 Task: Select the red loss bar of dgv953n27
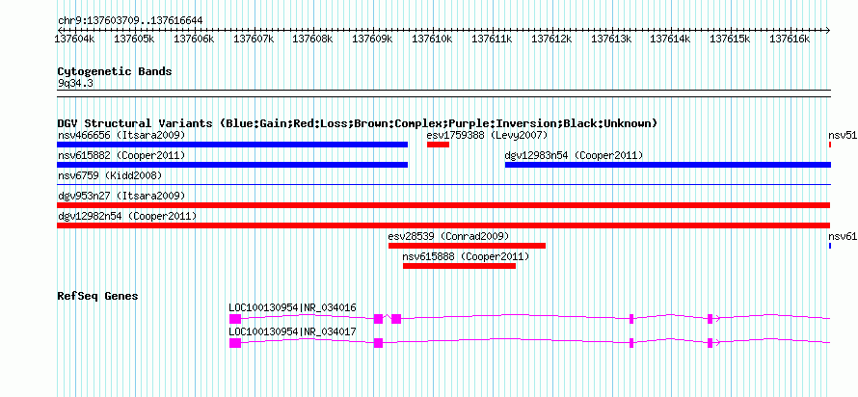click(x=443, y=205)
